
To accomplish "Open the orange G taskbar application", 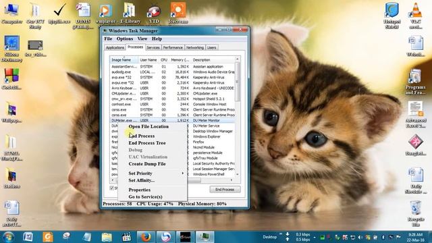I will [48, 237].
